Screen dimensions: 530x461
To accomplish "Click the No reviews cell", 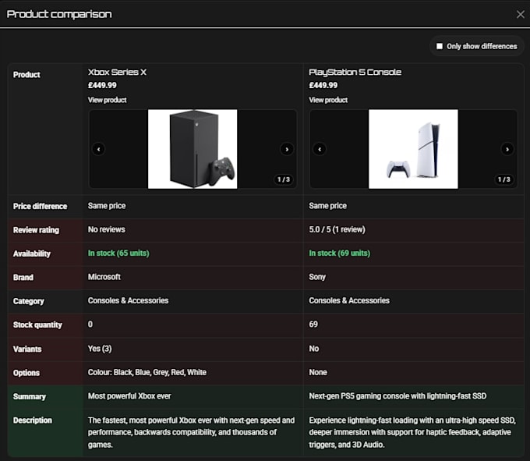I will coord(106,229).
